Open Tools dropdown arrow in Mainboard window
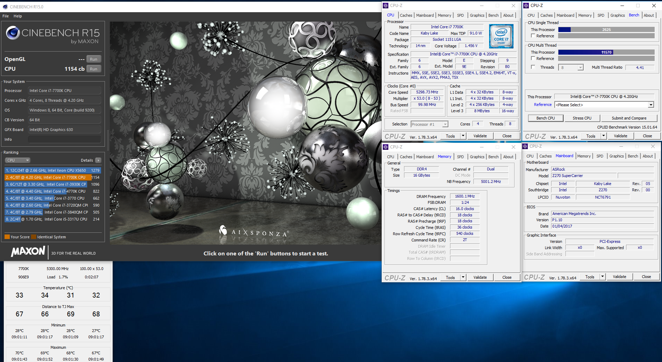Image resolution: width=662 pixels, height=362 pixels. click(x=602, y=277)
